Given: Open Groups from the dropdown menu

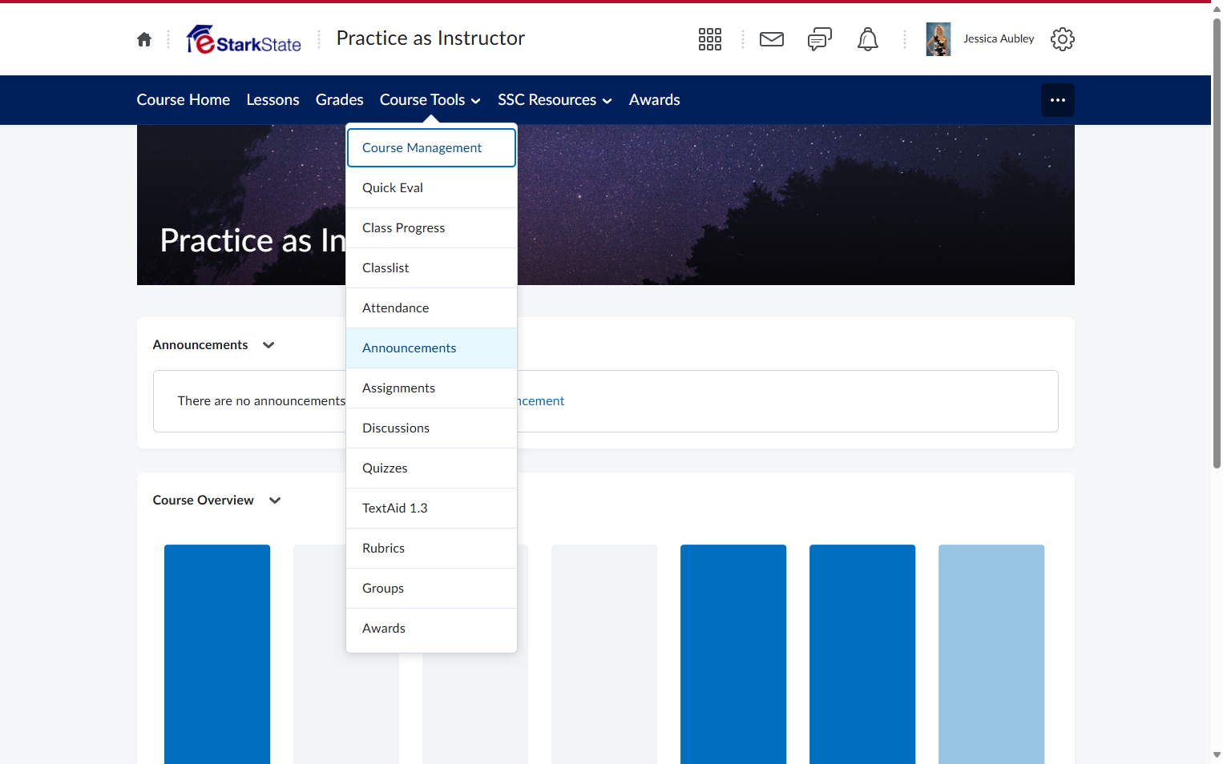Looking at the screenshot, I should coord(431,589).
